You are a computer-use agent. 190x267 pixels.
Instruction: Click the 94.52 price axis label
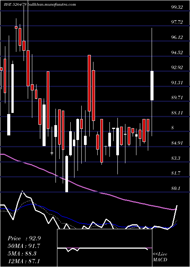click(177, 53)
